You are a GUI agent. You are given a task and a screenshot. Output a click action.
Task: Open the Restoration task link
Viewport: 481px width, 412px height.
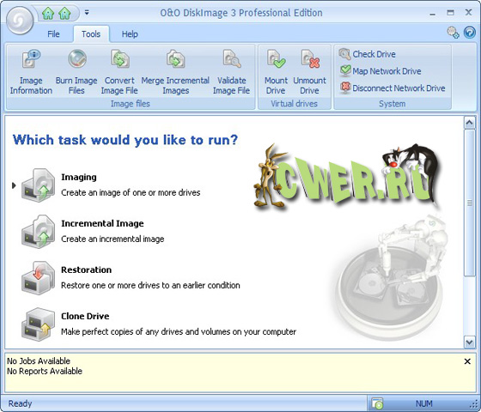pyautogui.click(x=86, y=270)
